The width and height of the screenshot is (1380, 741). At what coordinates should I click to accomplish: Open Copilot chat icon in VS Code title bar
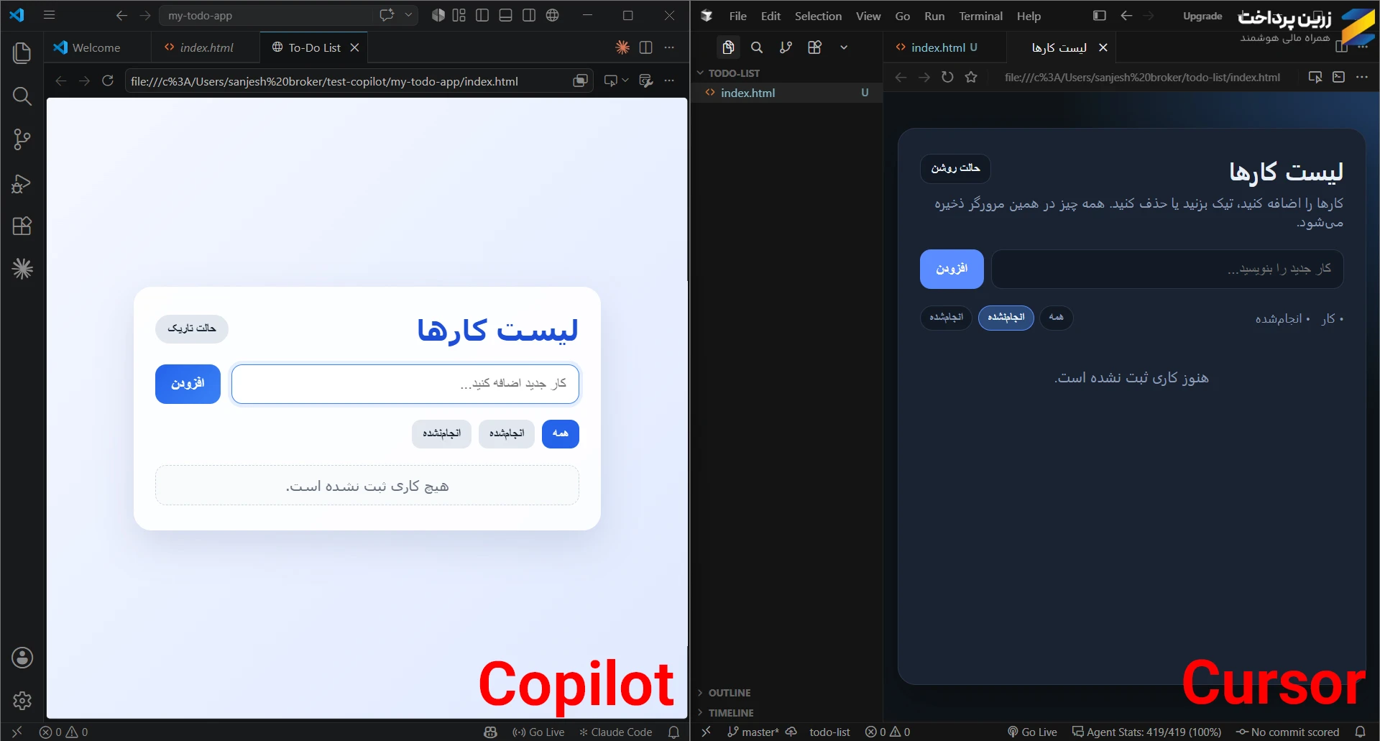pyautogui.click(x=387, y=15)
